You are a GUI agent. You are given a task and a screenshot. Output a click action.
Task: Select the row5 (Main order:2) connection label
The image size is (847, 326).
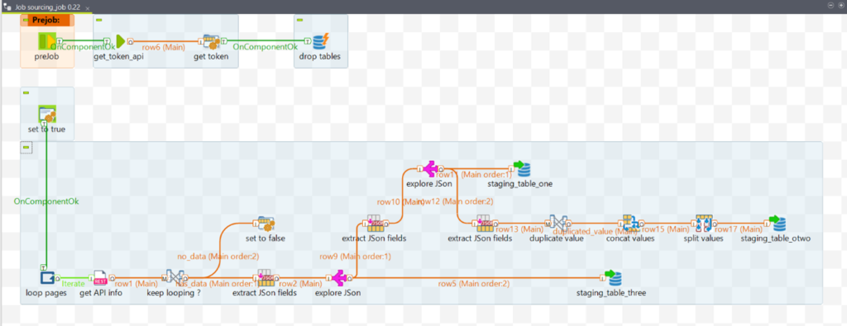(473, 283)
